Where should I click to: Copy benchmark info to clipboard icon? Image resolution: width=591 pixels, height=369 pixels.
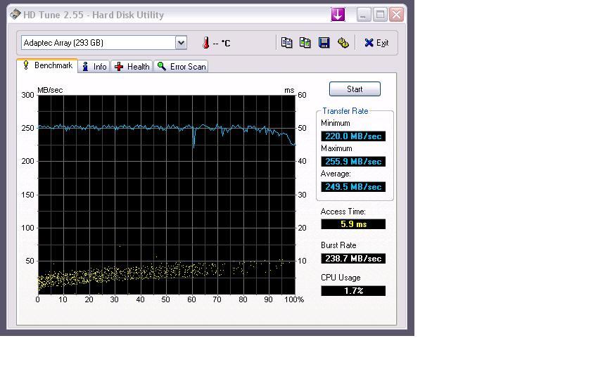click(x=286, y=43)
